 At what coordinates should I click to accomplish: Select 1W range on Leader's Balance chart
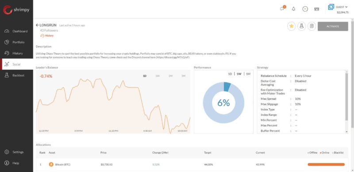pos(158,76)
